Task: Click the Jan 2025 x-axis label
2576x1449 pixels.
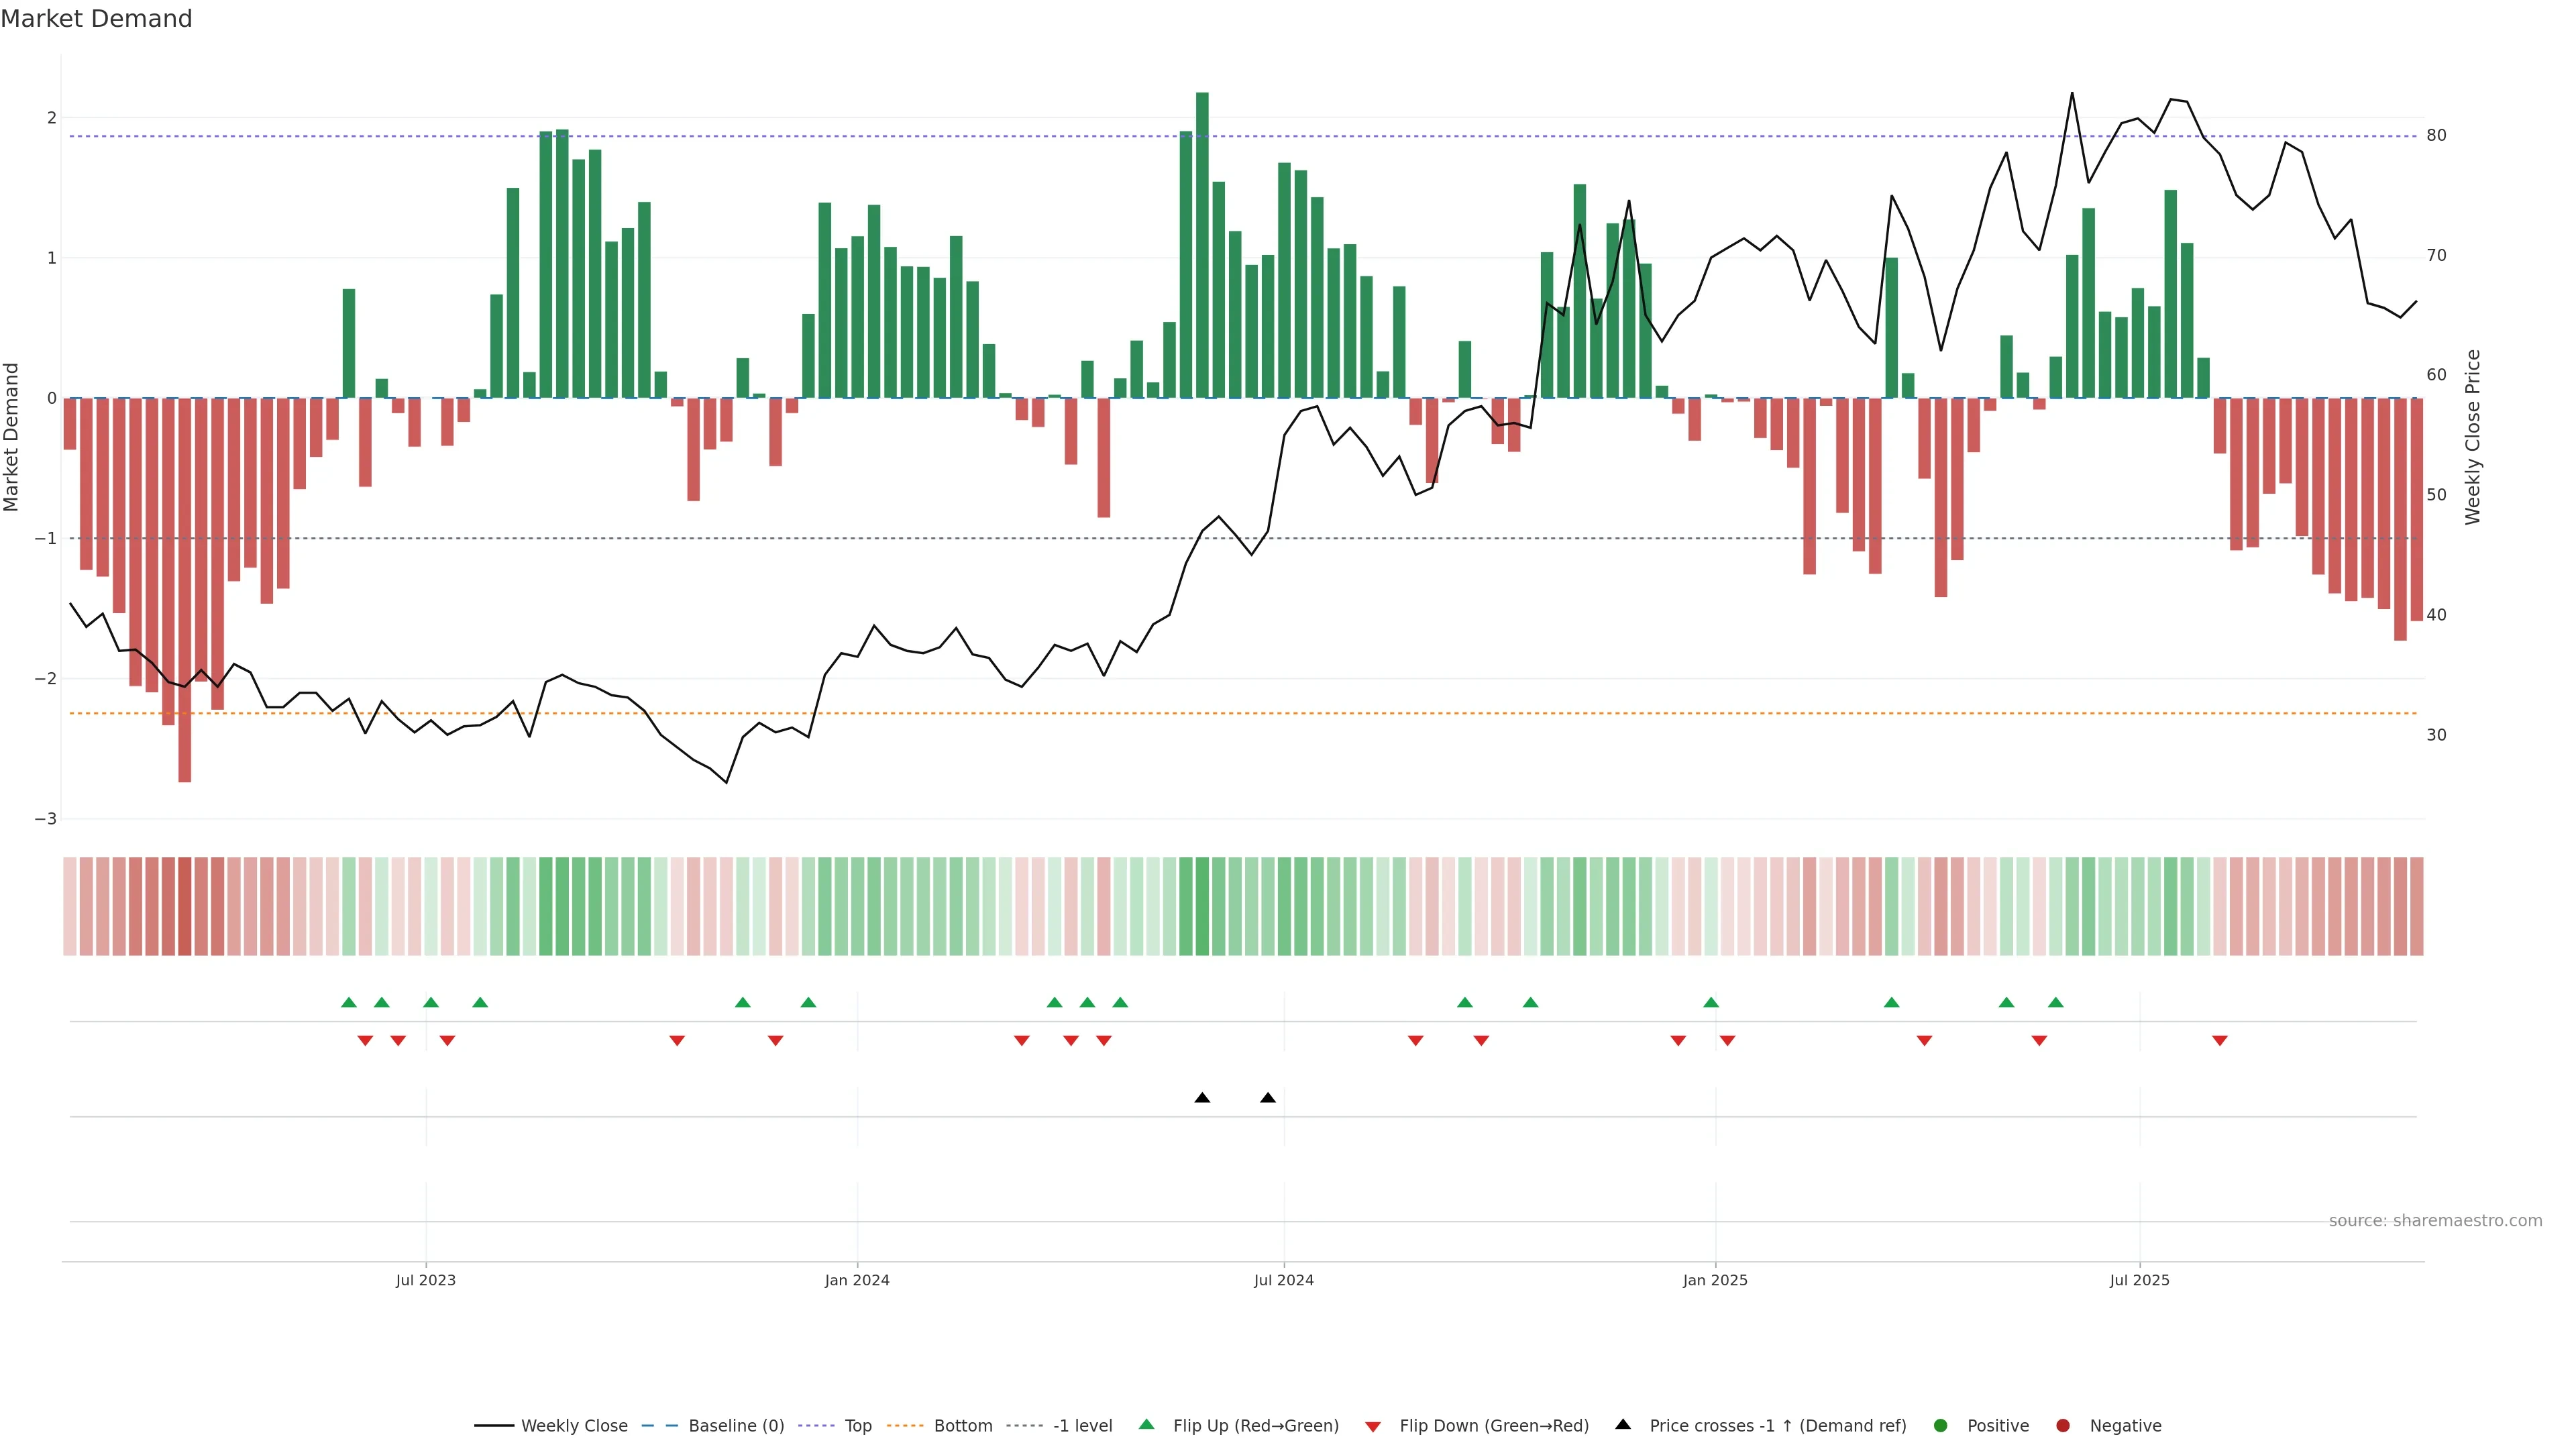Action: coord(1715,1281)
